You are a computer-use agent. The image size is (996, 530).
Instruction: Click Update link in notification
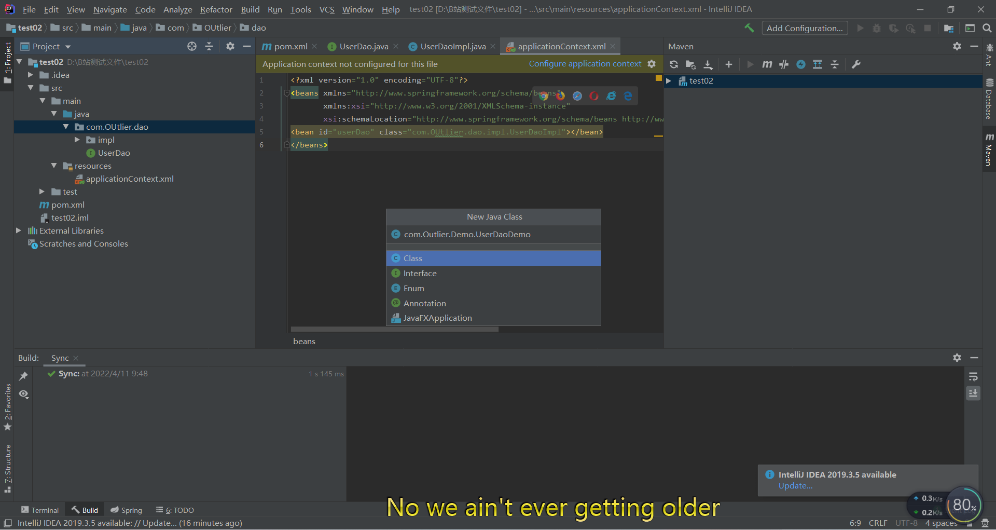(795, 486)
